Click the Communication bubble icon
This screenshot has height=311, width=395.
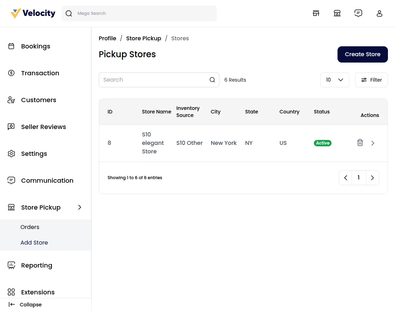point(11,181)
